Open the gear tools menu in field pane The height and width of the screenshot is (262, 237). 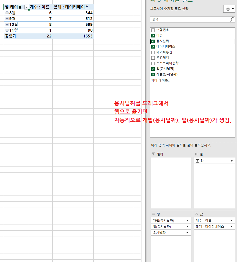[x=229, y=9]
